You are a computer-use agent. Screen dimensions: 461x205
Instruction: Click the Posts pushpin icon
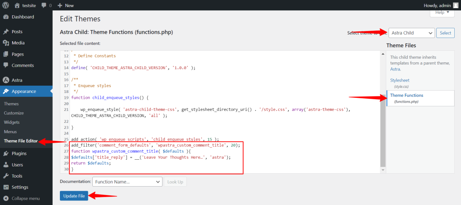tap(6, 32)
